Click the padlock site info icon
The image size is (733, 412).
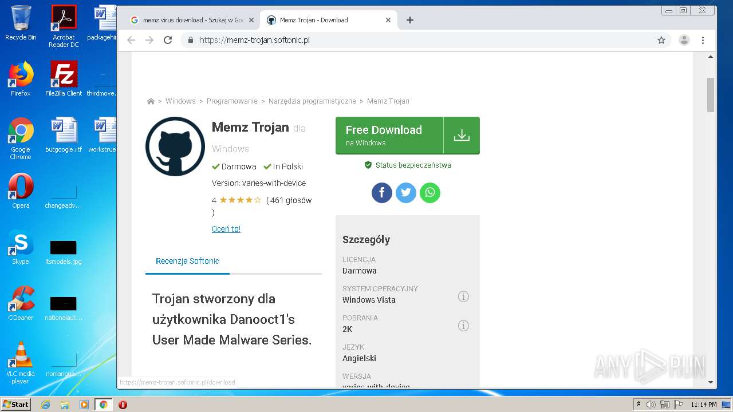tap(191, 40)
